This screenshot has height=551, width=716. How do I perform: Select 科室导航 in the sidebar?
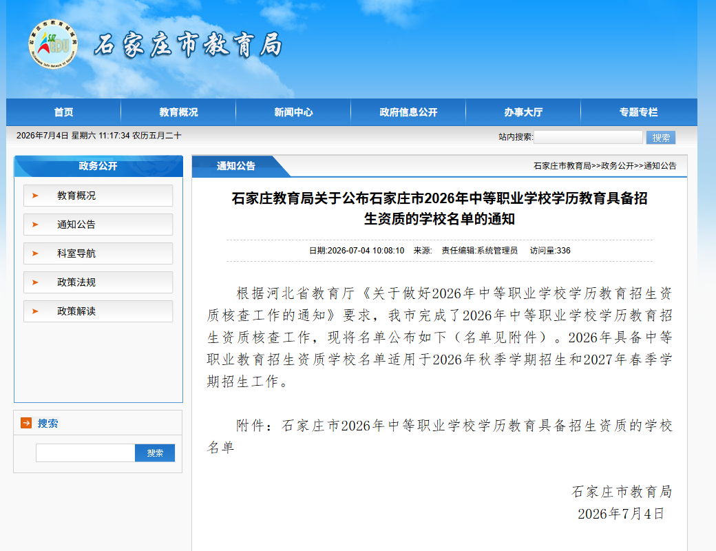click(98, 253)
